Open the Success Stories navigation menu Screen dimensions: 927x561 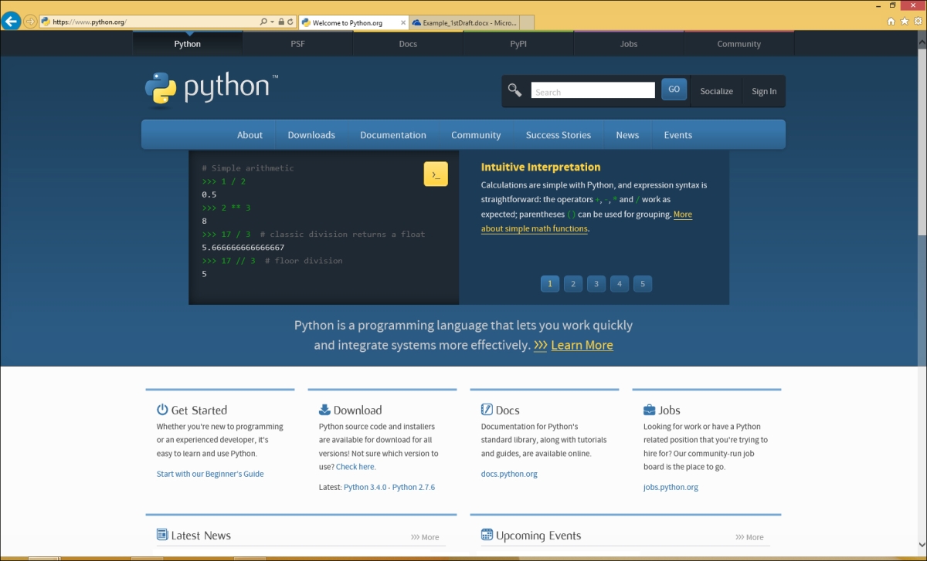point(559,135)
